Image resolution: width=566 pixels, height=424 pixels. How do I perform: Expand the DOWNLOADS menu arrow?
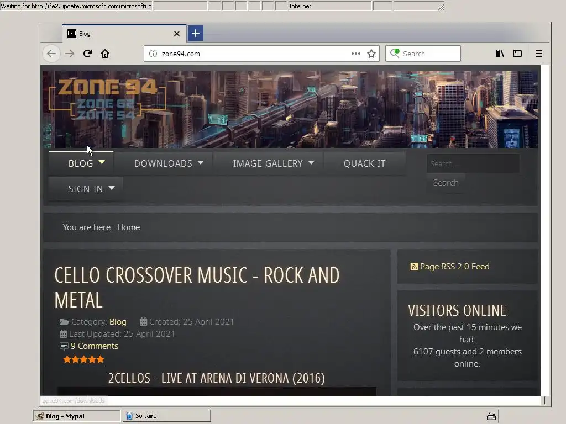(201, 163)
